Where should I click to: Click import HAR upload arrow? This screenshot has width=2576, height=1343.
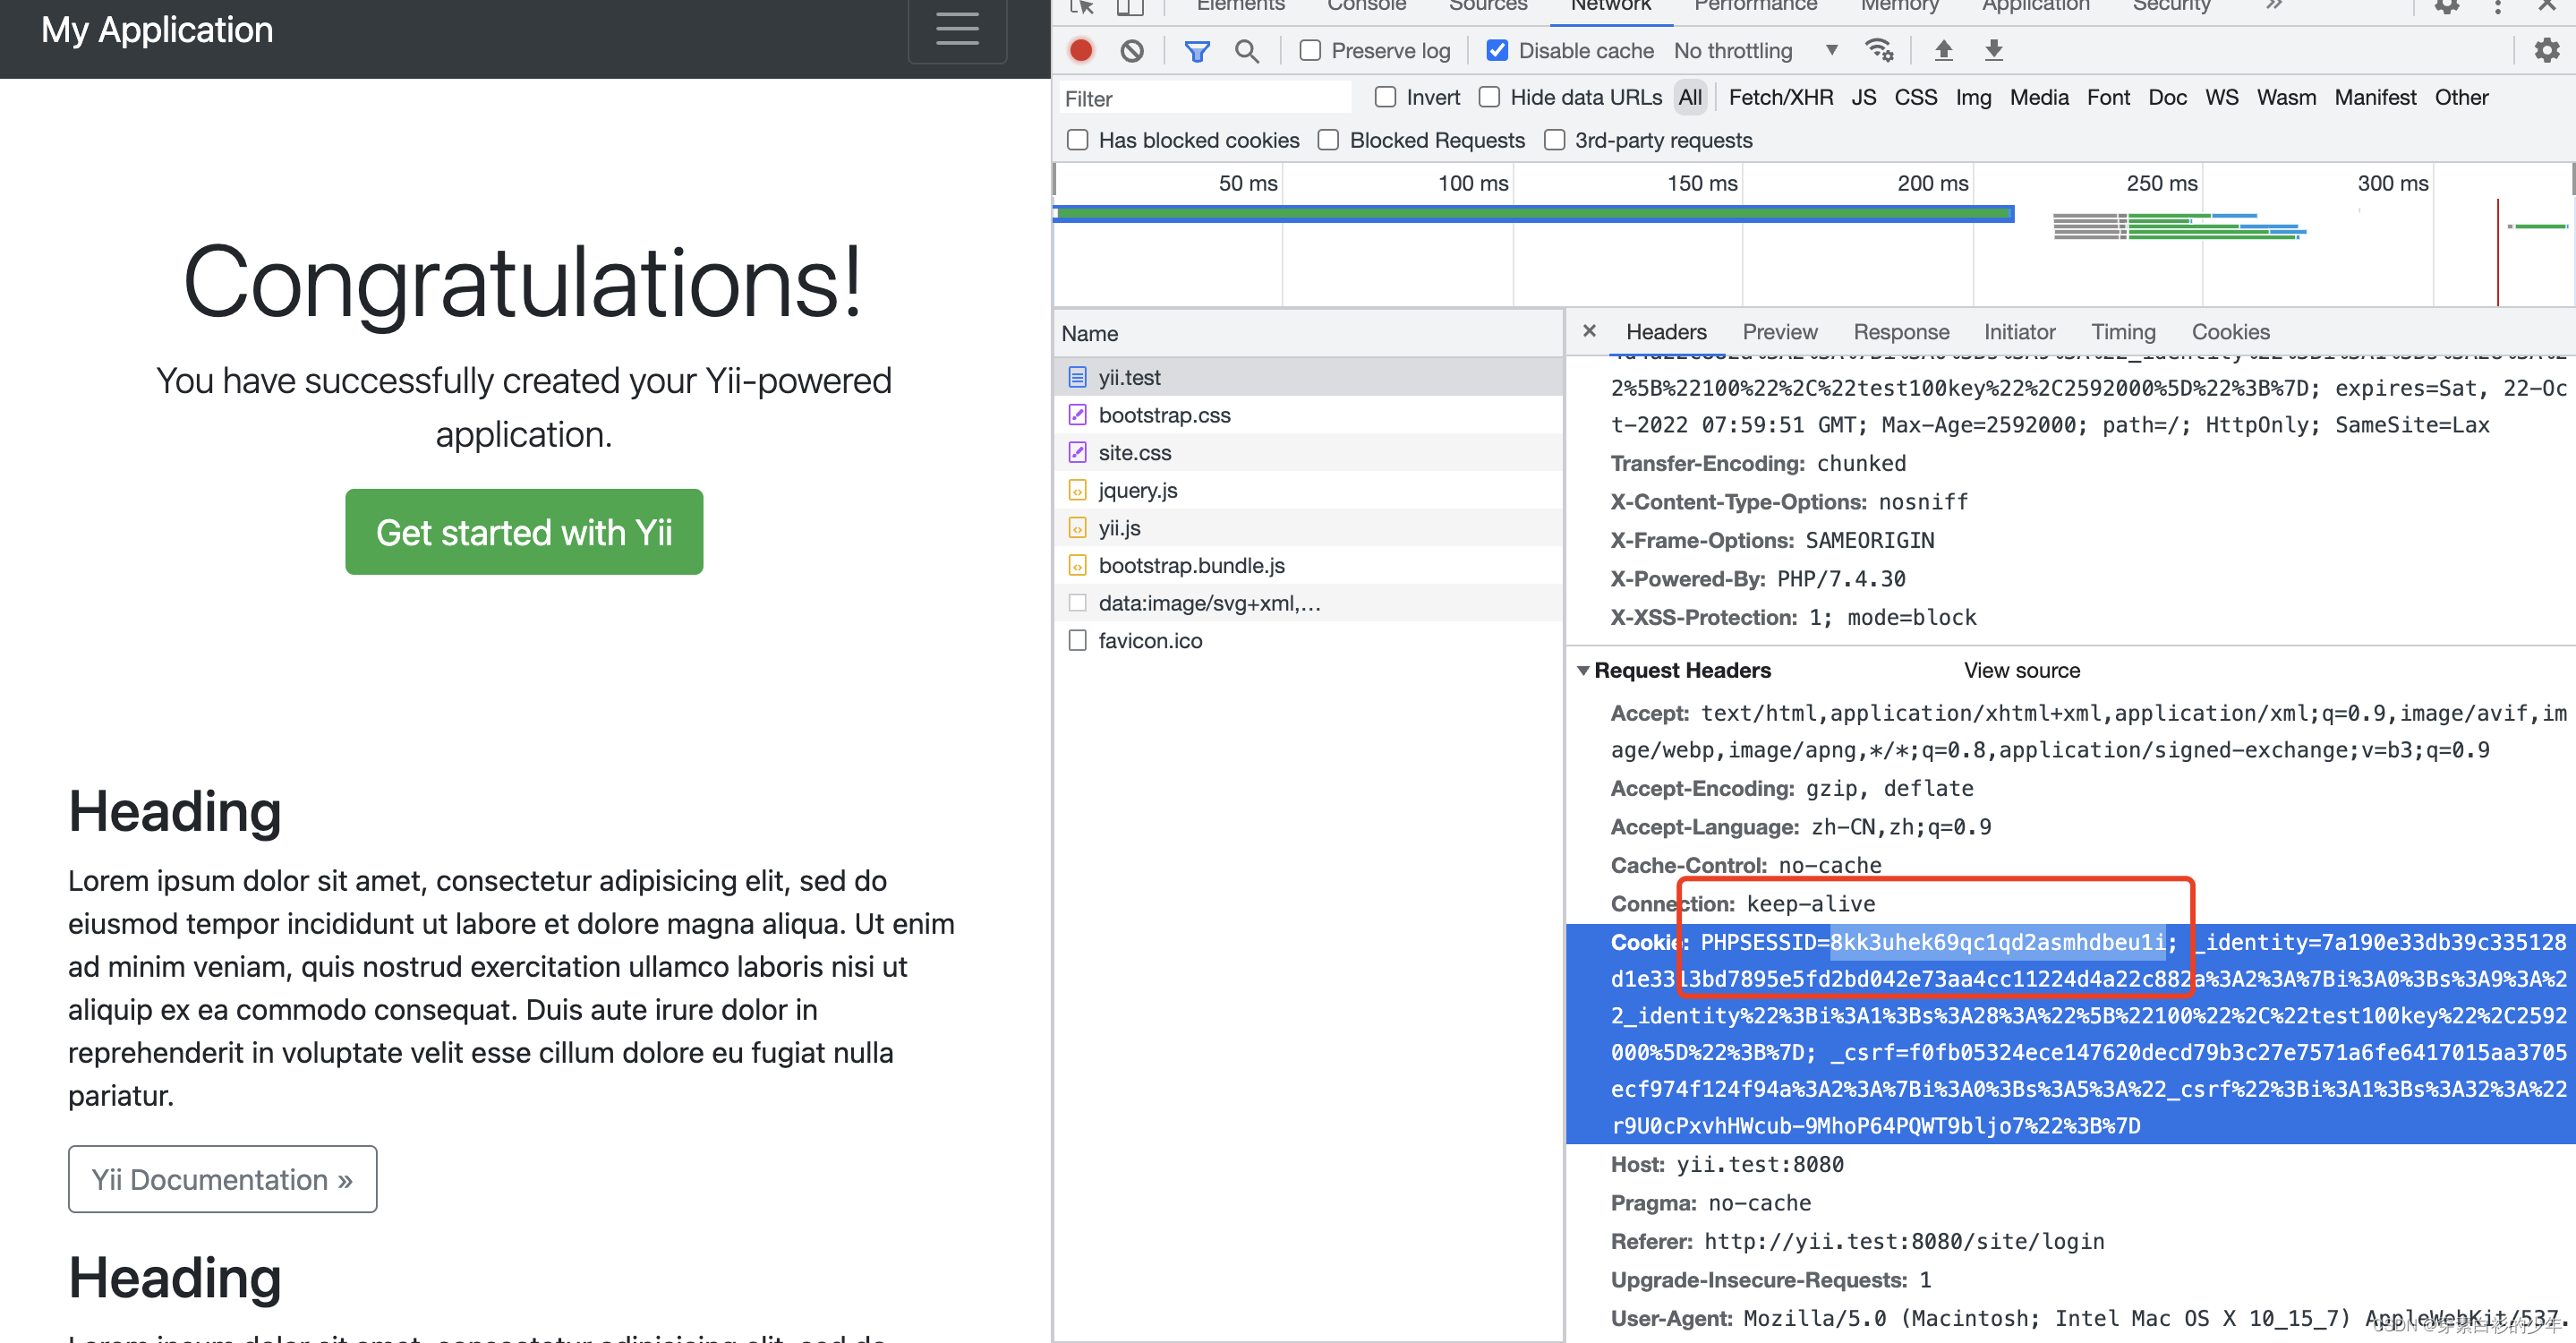1943,50
